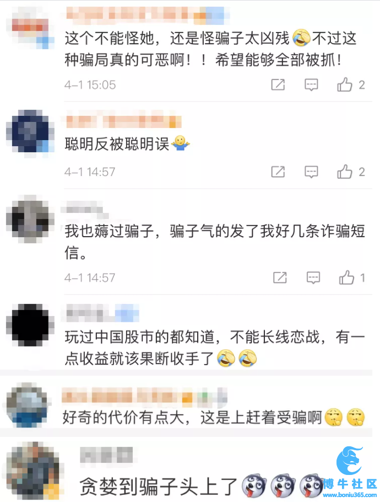The height and width of the screenshot is (502, 380).
Task: Open reply for the 聪明反被聪明误 comment
Action: [x=311, y=172]
